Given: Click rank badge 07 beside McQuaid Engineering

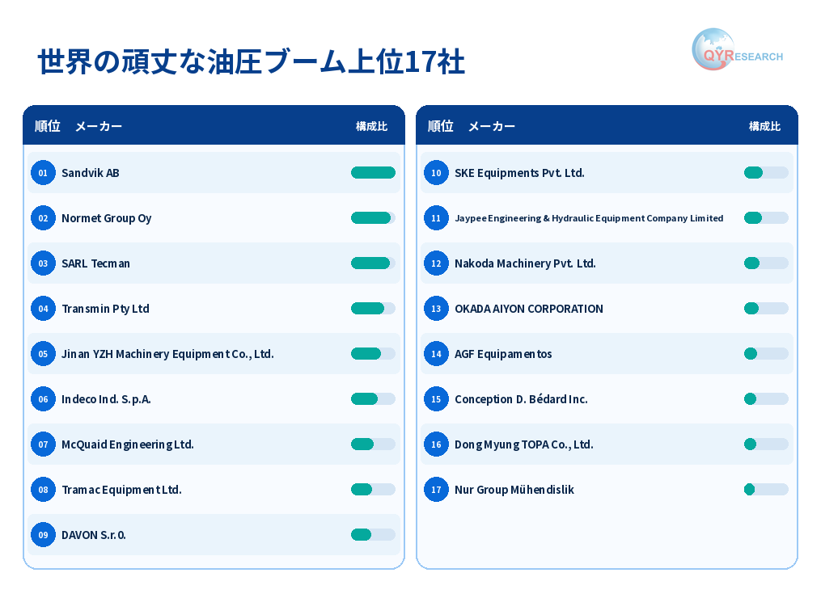Looking at the screenshot, I should click(x=43, y=444).
